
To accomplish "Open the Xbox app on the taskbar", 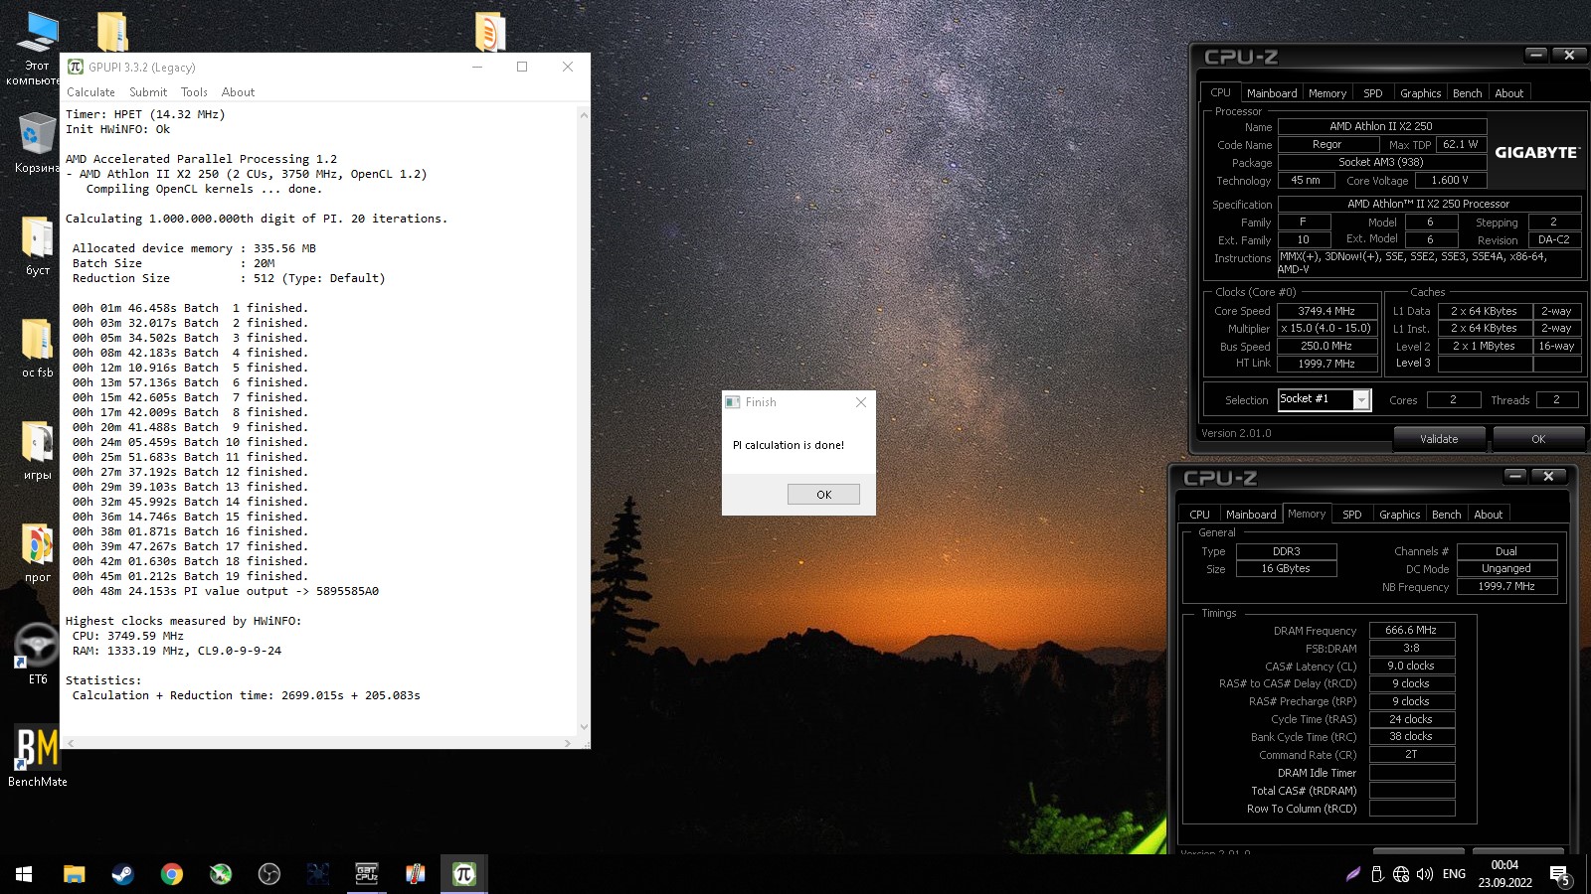I will (220, 874).
